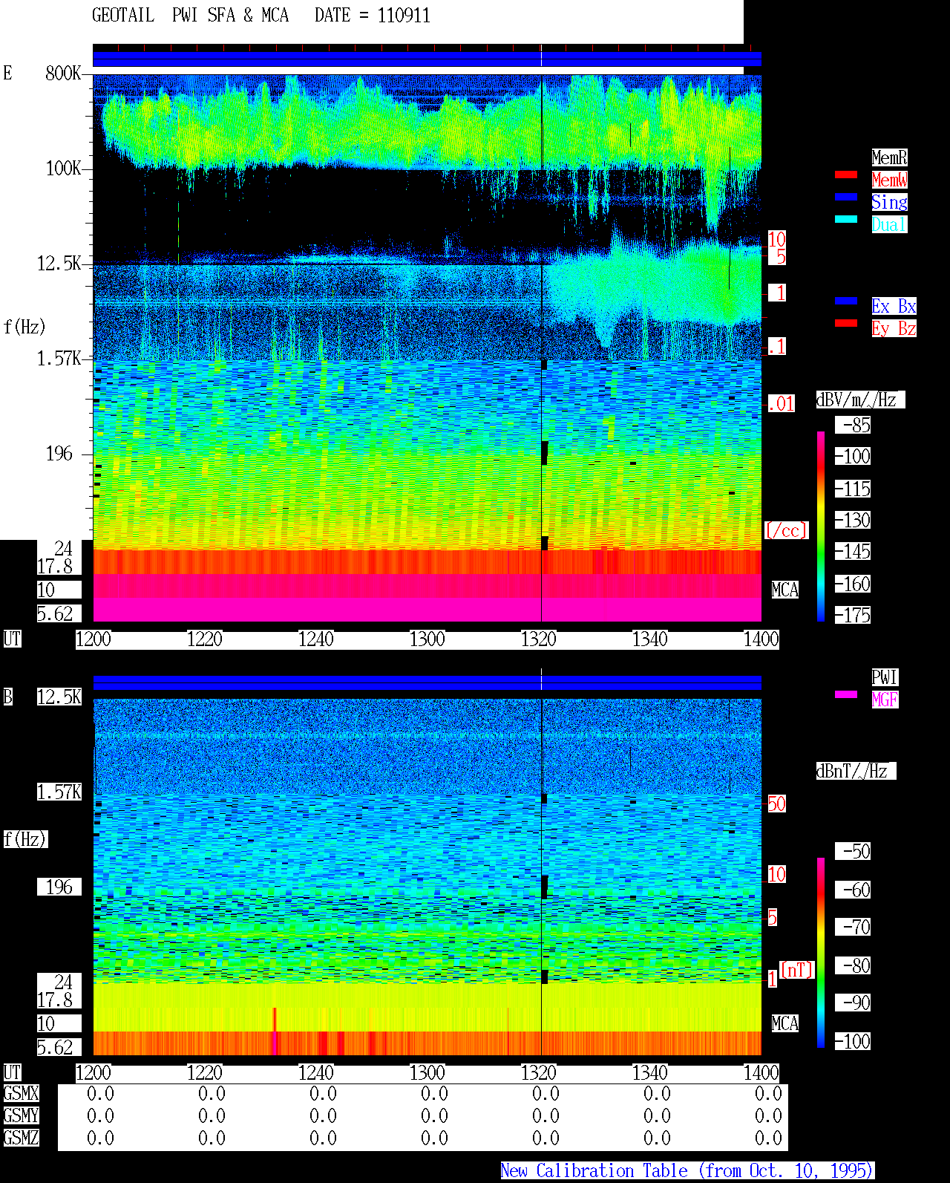Viewport: 950px width, 1183px height.
Task: Click the blue Sing legend swatch
Action: coord(846,197)
